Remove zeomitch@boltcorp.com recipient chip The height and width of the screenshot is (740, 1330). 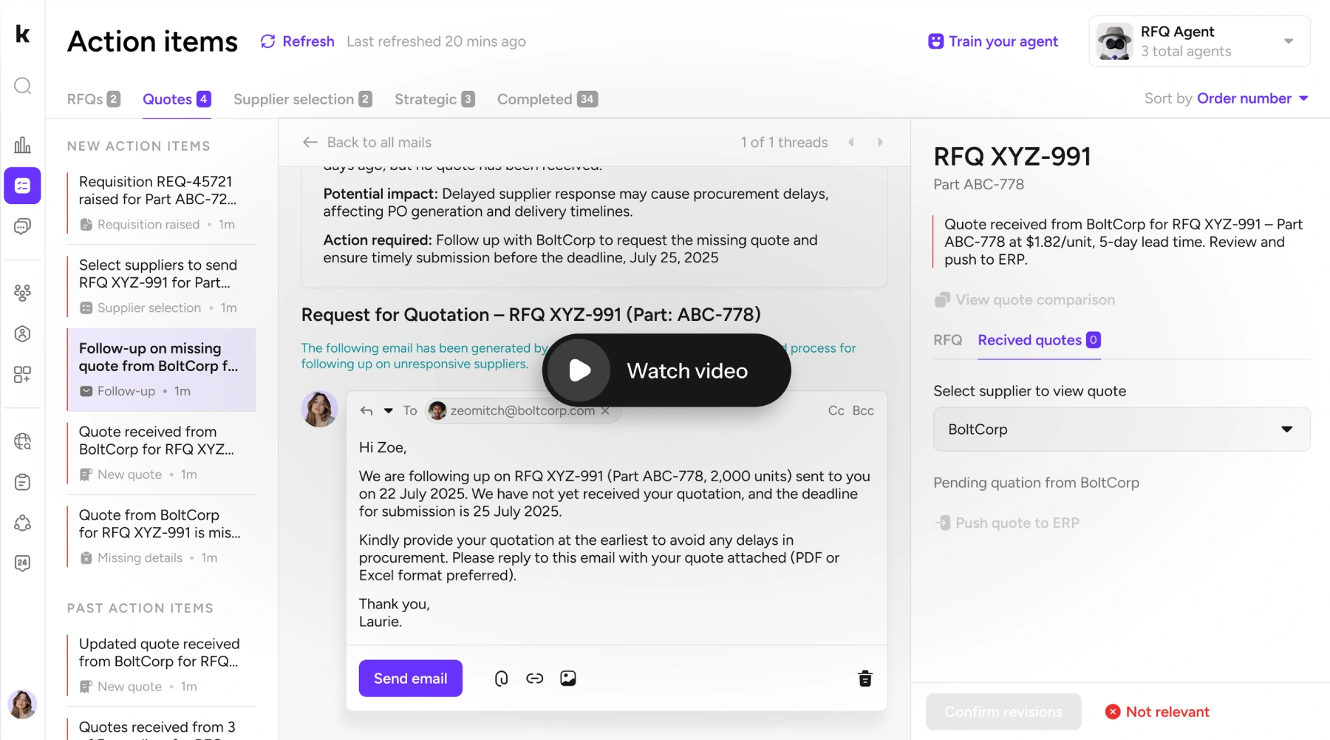[605, 411]
